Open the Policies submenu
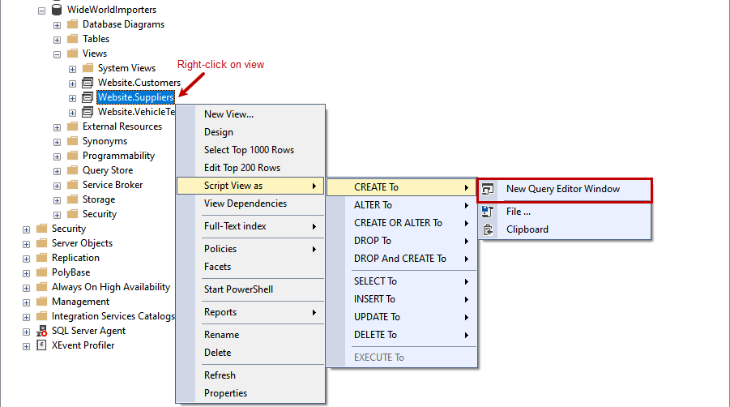This screenshot has height=407, width=730. click(x=250, y=249)
